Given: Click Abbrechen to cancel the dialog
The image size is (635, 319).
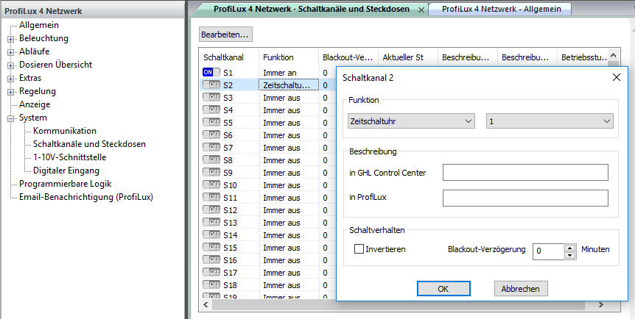Looking at the screenshot, I should coord(521,289).
